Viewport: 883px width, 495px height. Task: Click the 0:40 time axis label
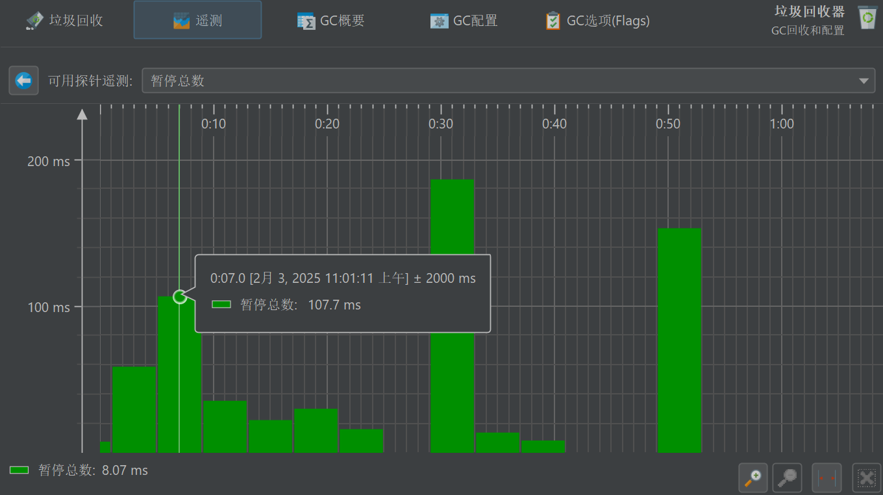point(554,124)
